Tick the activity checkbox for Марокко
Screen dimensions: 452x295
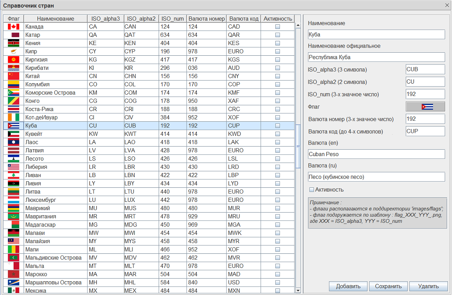tap(278, 274)
